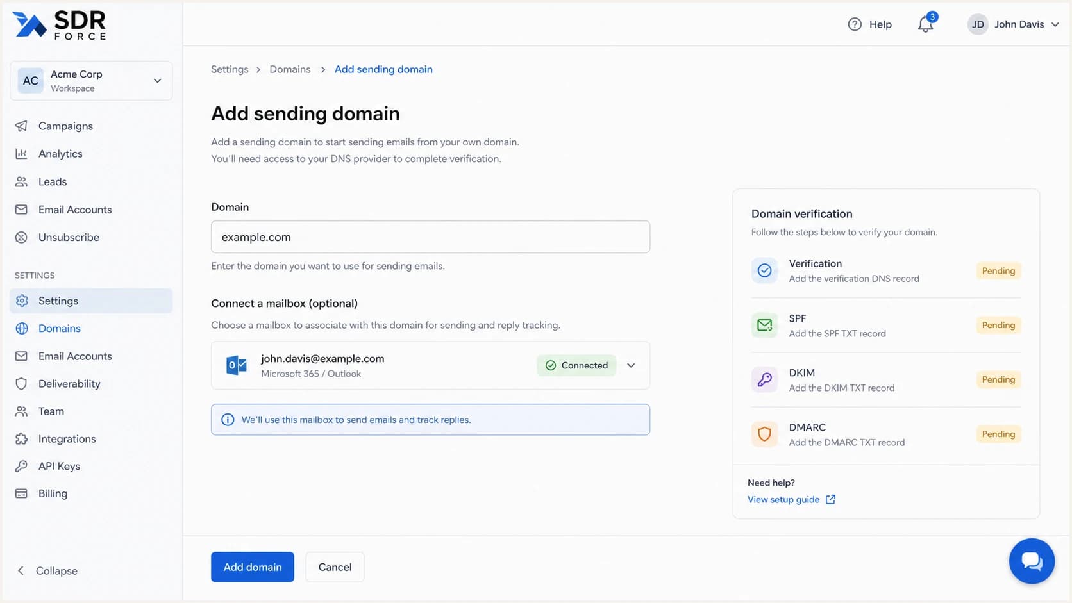Click the Domain input field
This screenshot has height=603, width=1072.
[430, 237]
